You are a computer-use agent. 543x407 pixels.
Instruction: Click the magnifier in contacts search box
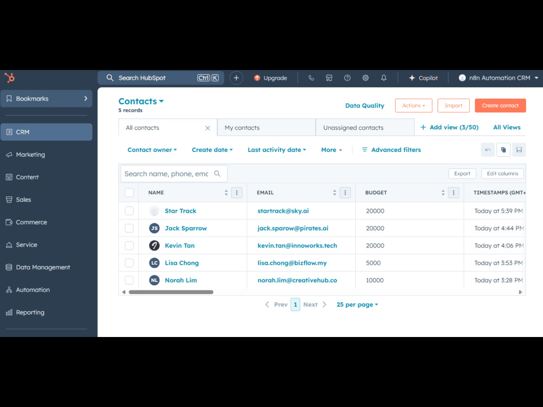(x=217, y=174)
